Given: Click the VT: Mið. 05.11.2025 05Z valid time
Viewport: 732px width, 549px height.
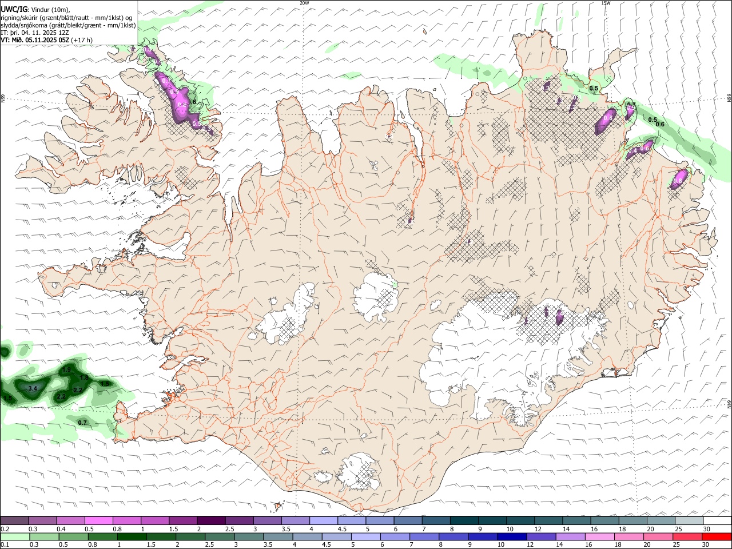Looking at the screenshot, I should pos(35,40).
